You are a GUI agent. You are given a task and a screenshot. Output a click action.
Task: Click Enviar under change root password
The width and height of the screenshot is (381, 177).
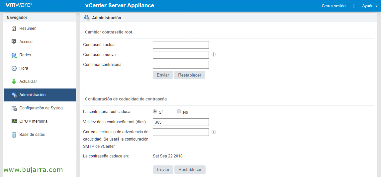[163, 75]
